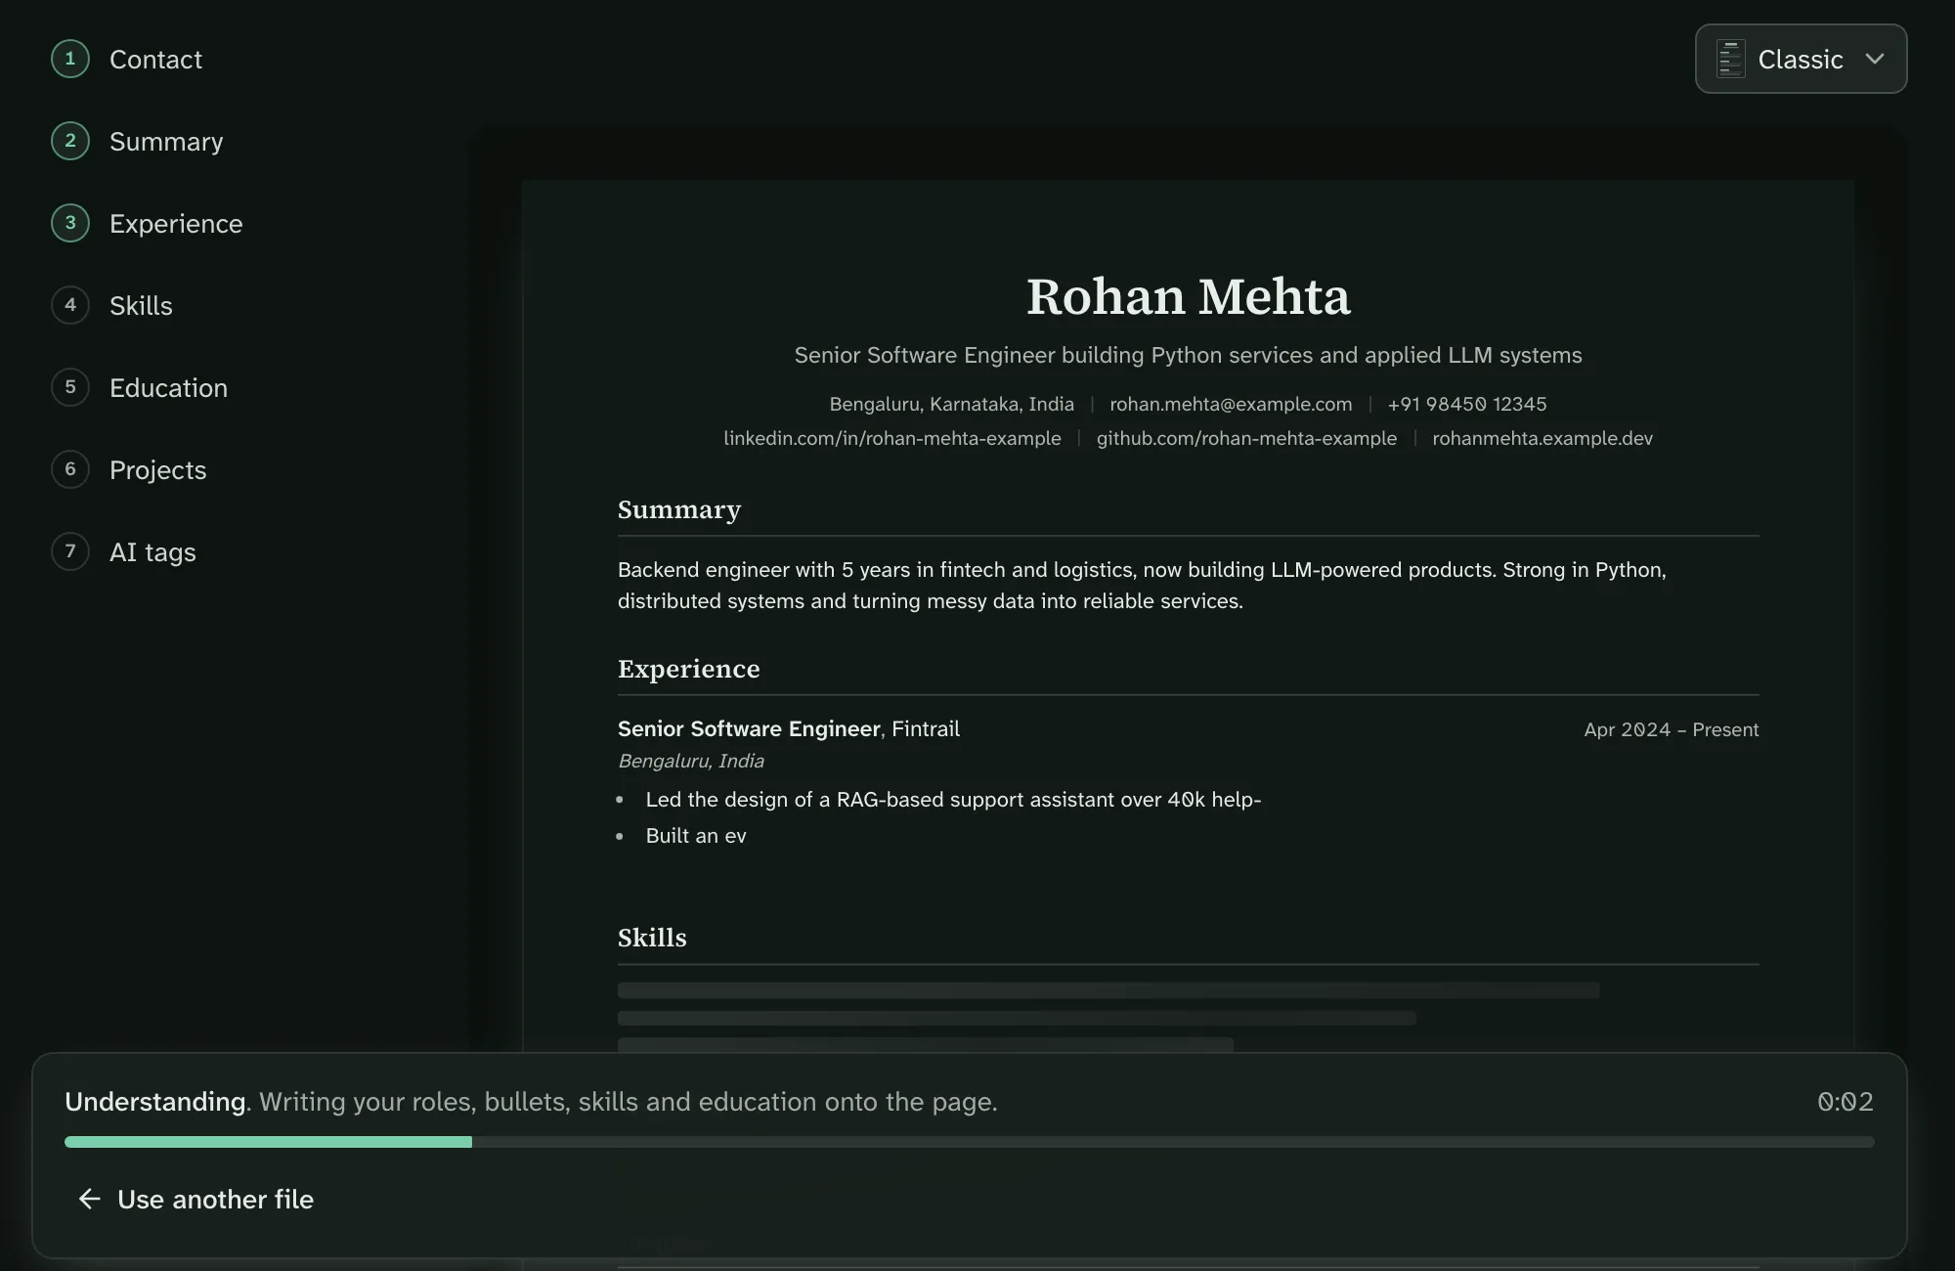Click the bullet starting Led the design
Screen dimensions: 1955x1271
click(953, 800)
